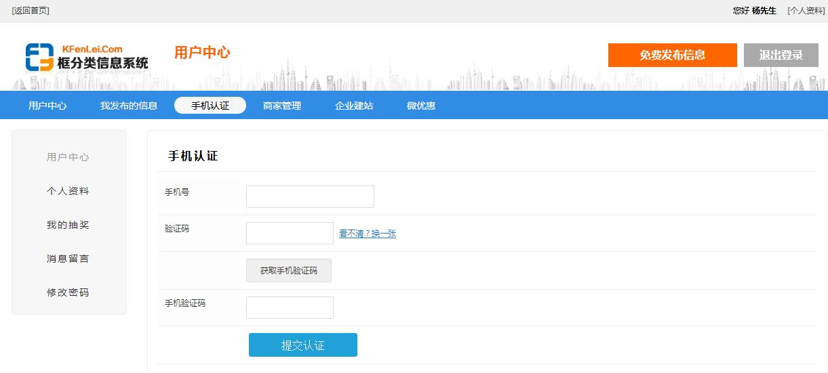Click the 免费发布信息 orange button

672,56
